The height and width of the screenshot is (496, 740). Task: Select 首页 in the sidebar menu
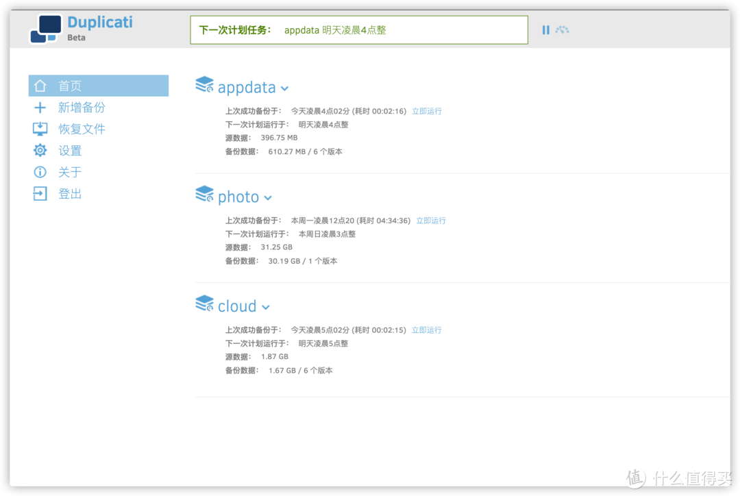pyautogui.click(x=98, y=86)
